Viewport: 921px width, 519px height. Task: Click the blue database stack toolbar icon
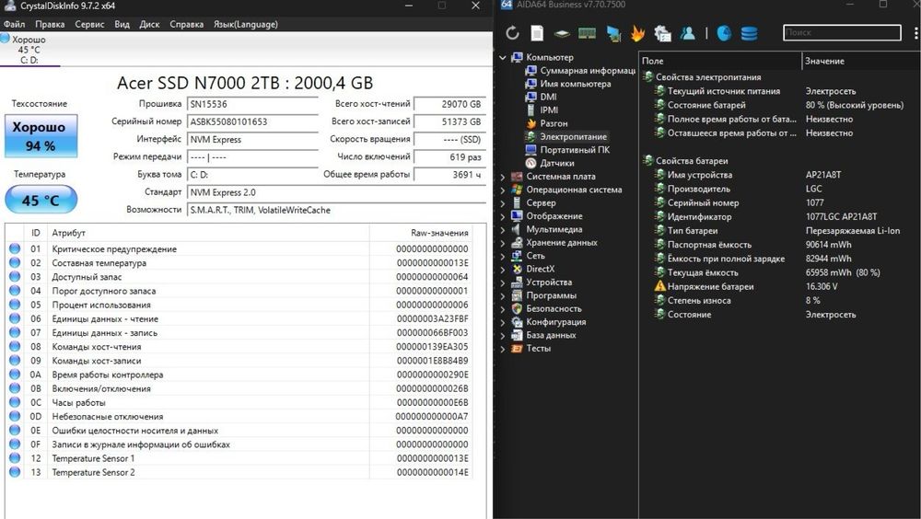pos(749,33)
